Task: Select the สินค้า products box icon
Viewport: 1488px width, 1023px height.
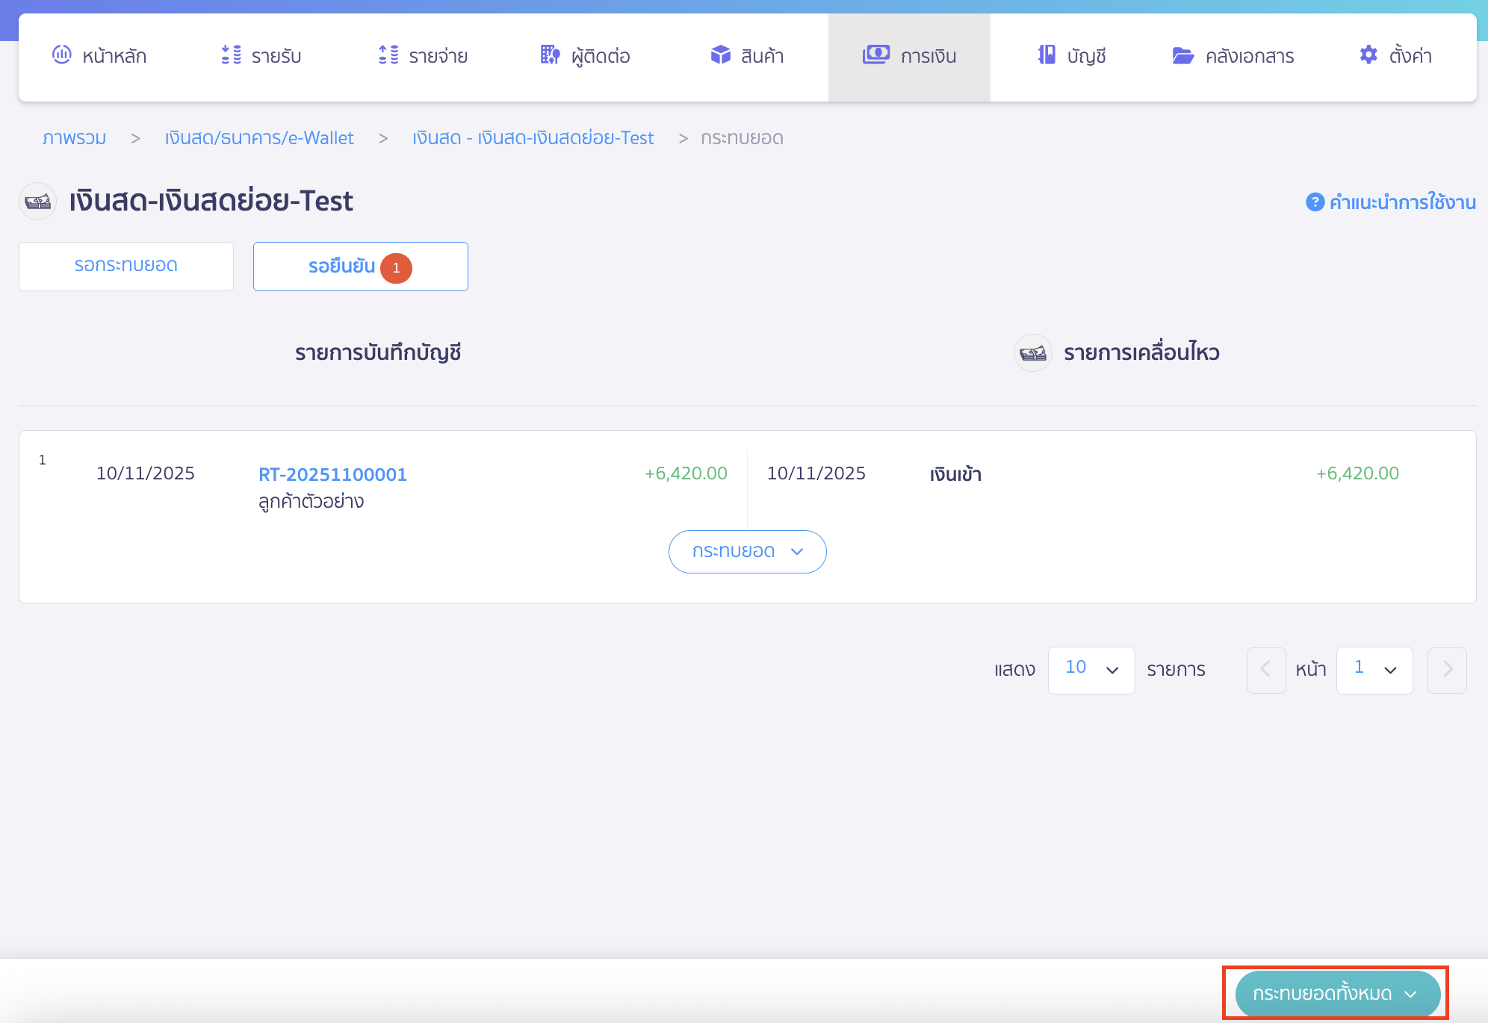Action: click(719, 55)
